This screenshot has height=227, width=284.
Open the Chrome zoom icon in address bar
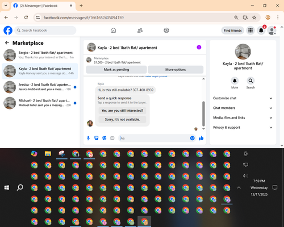tap(236, 18)
